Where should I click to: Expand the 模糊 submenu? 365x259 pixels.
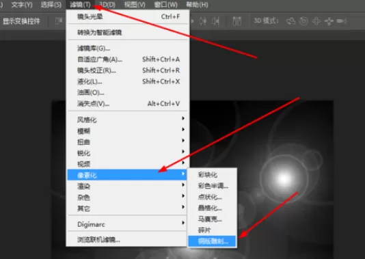click(x=128, y=131)
